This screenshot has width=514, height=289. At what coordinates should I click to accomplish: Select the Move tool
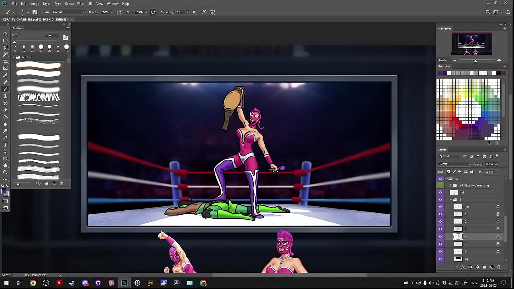point(5,34)
